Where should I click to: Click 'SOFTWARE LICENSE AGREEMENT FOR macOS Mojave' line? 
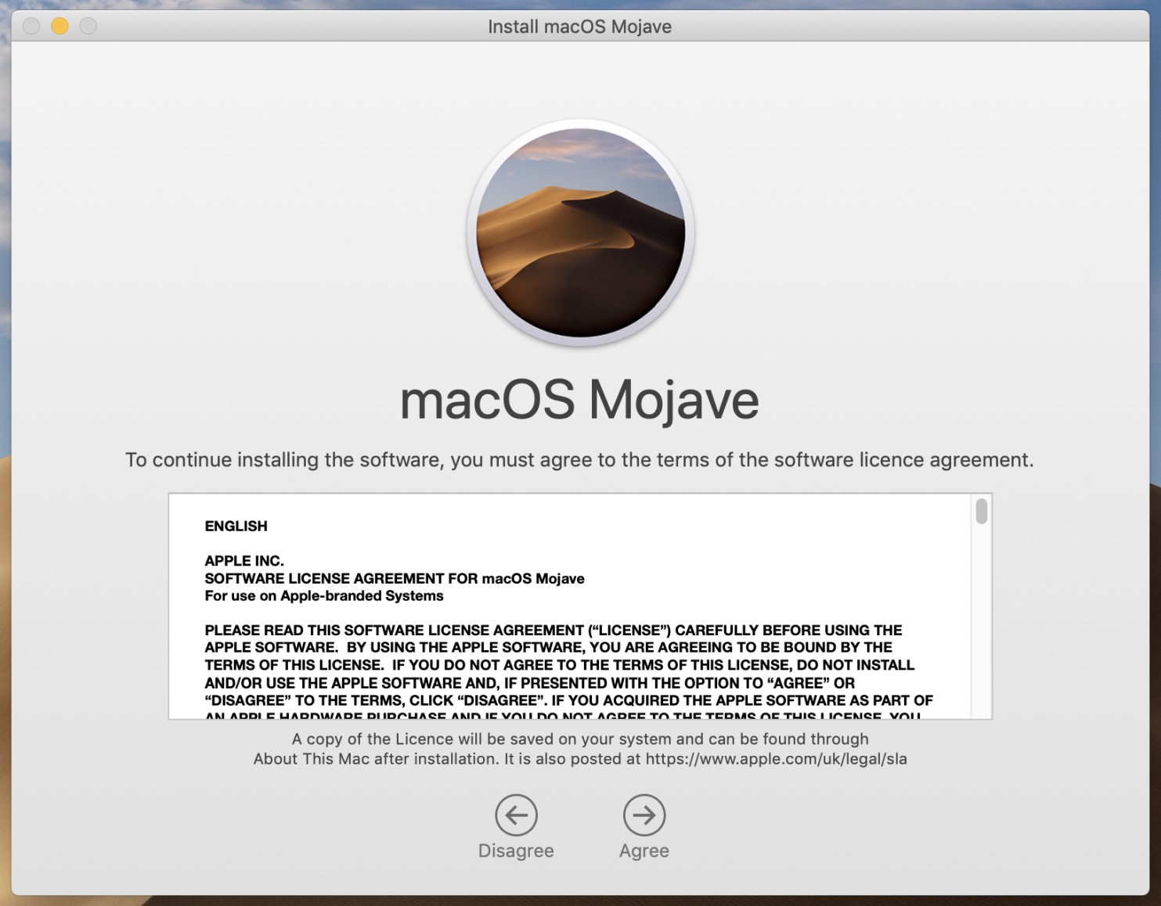tap(395, 578)
